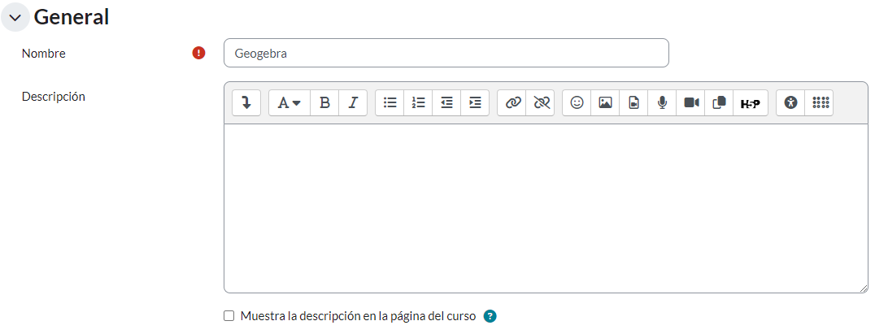
Task: Record audio with microphone icon
Action: click(662, 103)
